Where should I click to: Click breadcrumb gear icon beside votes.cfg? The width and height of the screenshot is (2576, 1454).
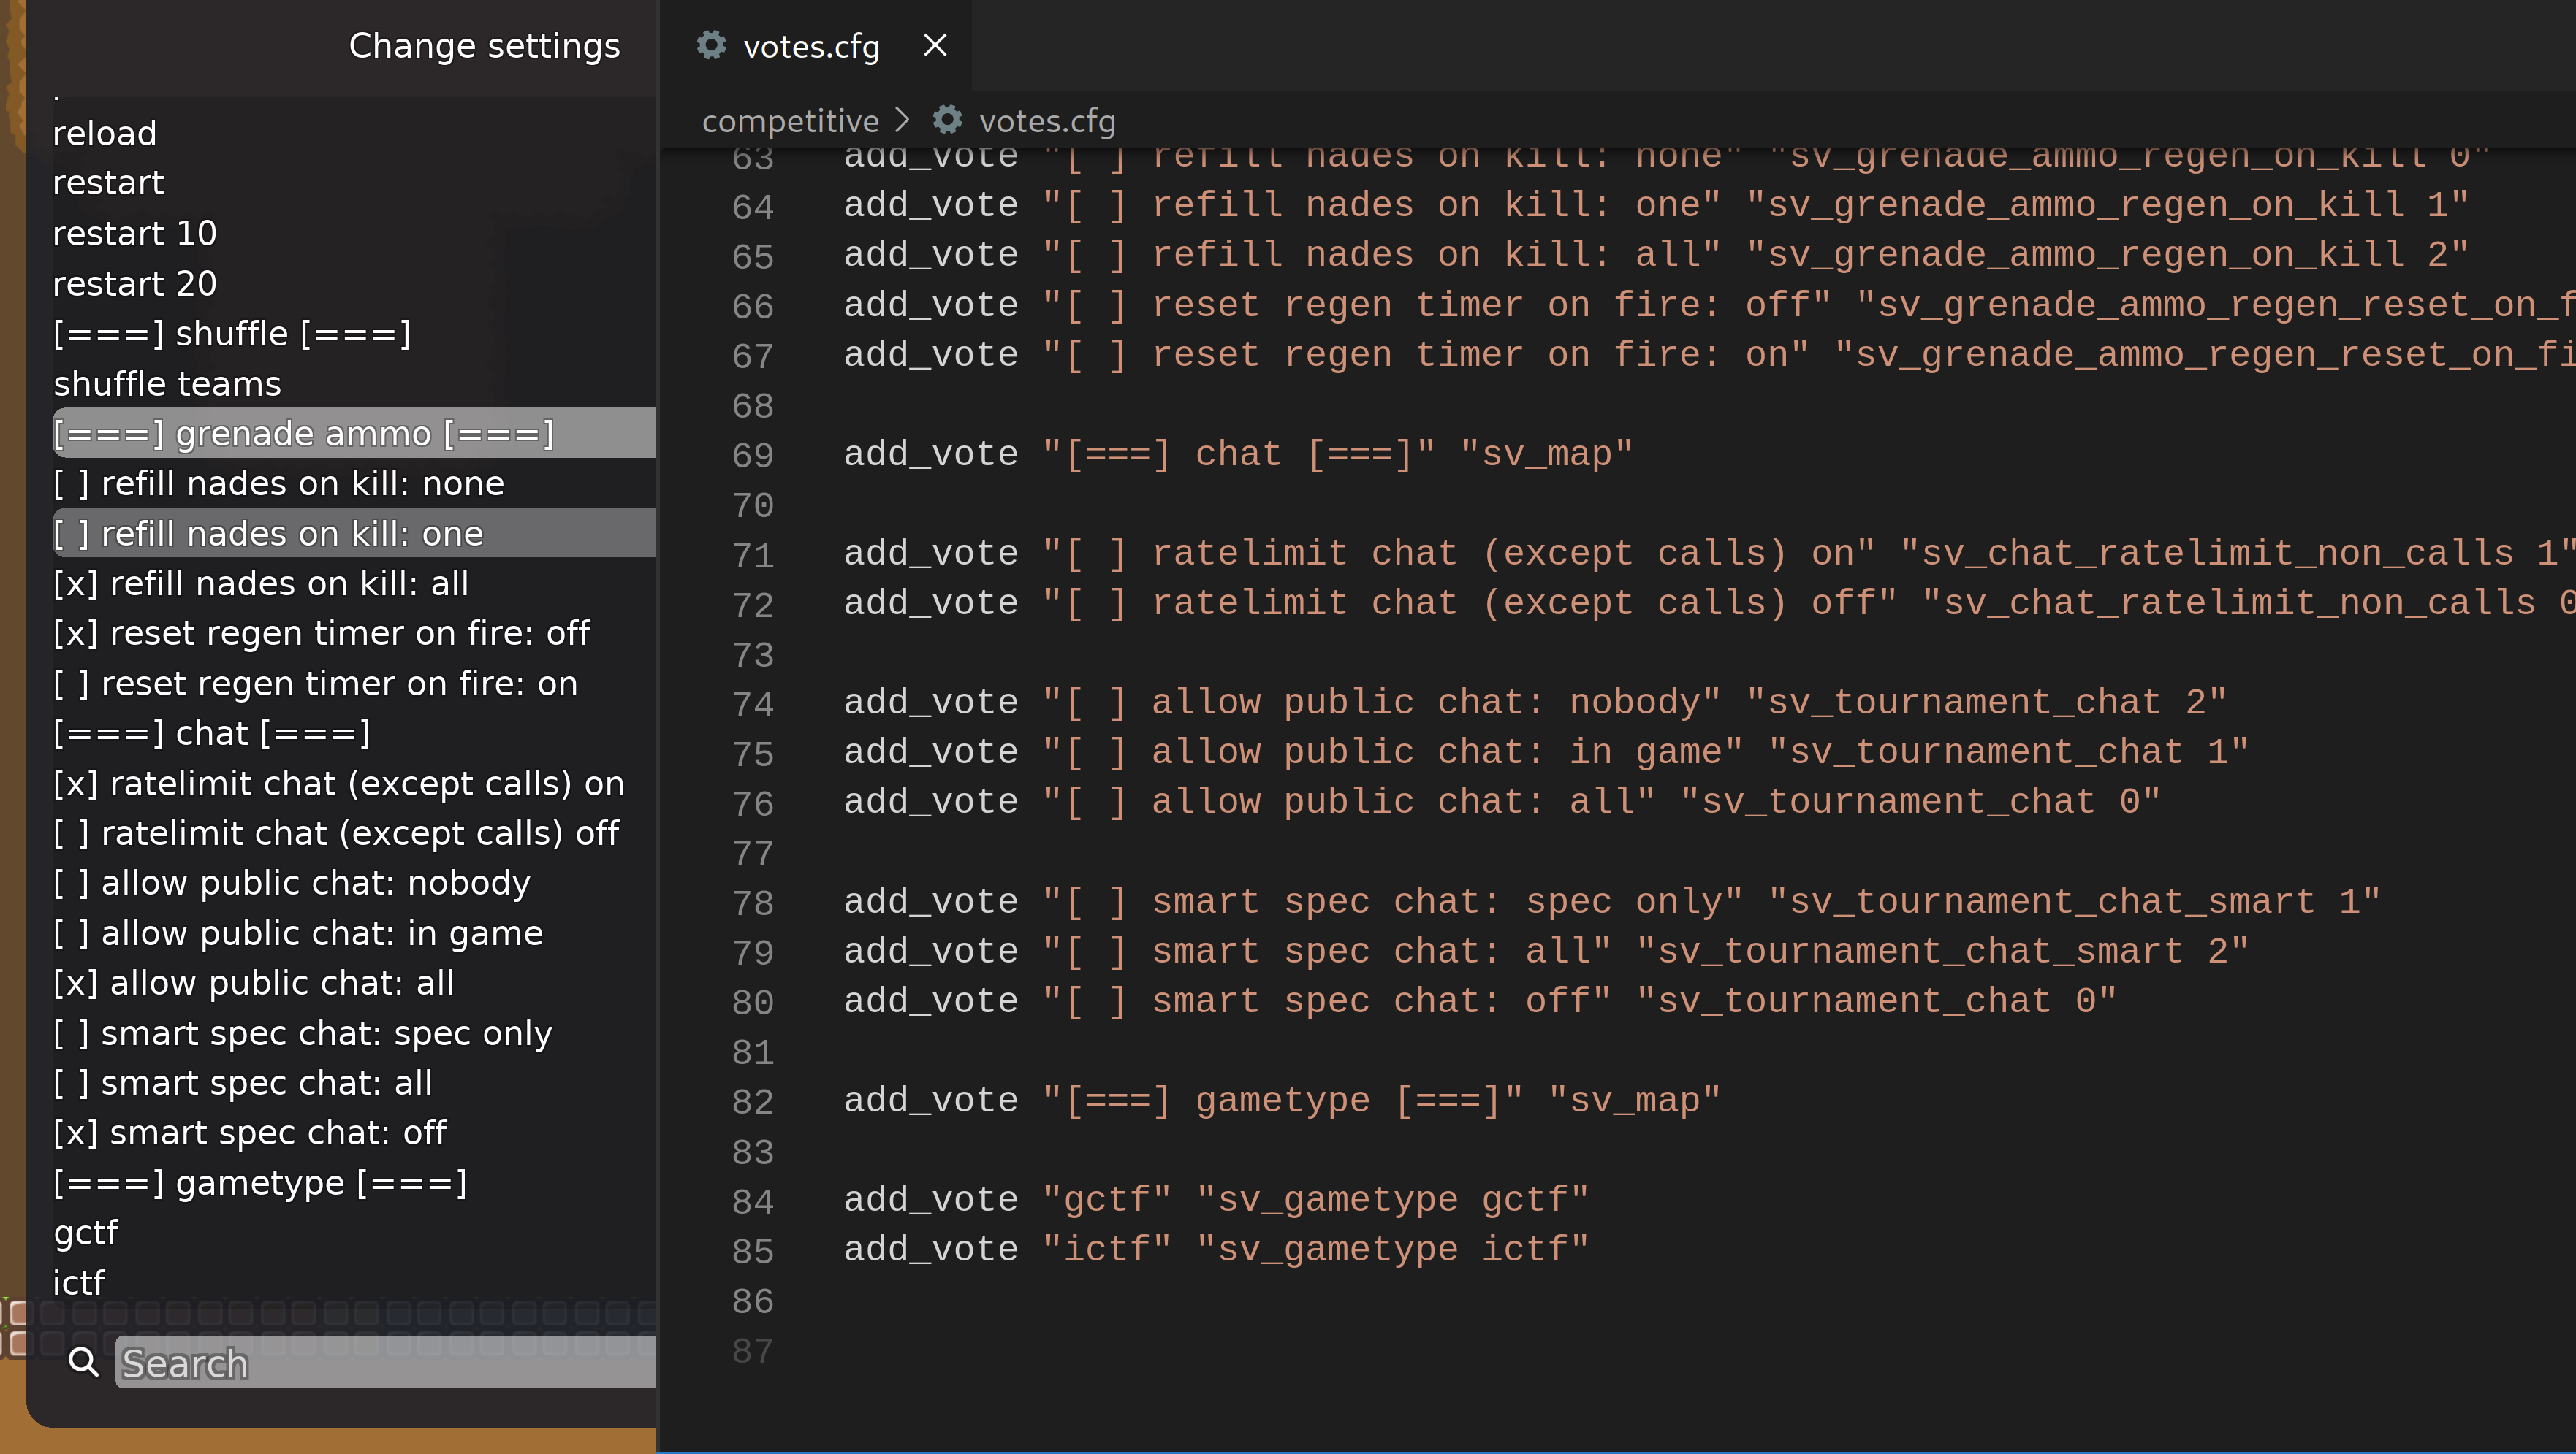click(x=947, y=120)
